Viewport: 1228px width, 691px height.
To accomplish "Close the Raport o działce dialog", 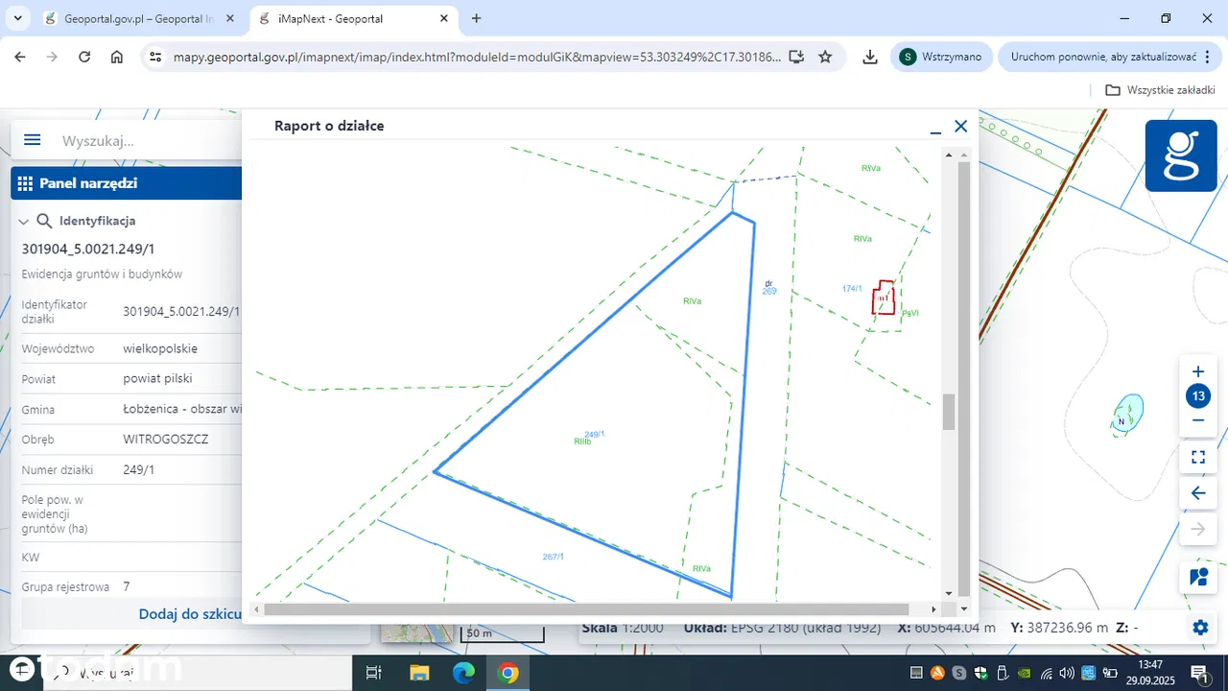I will coord(960,127).
